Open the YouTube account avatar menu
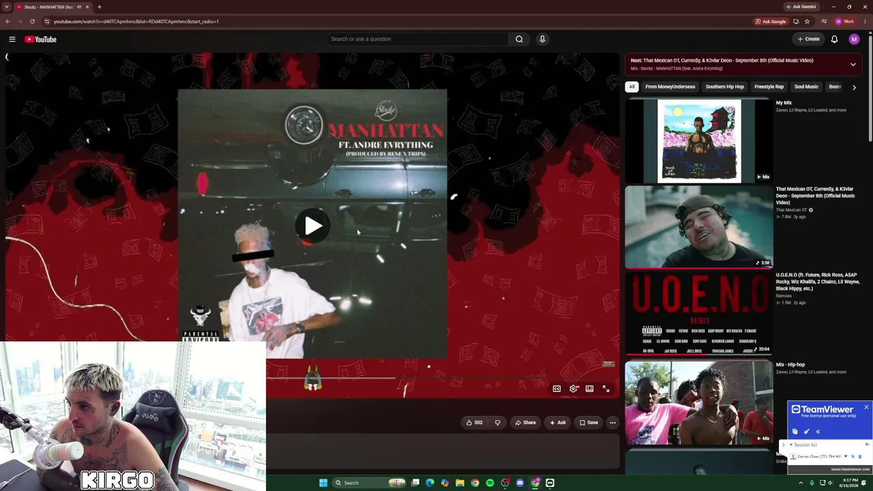 coord(854,39)
